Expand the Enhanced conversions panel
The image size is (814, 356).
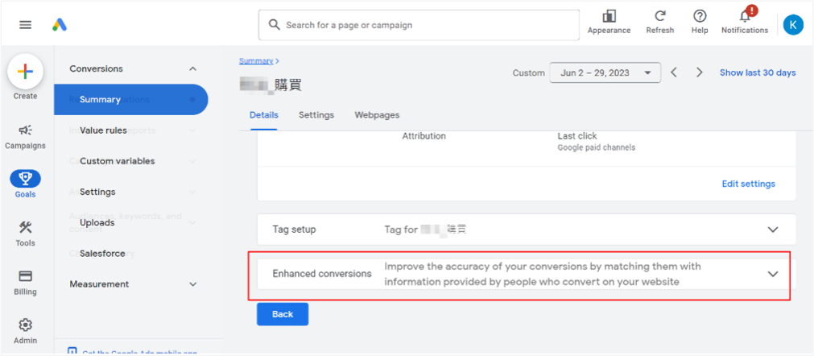click(x=773, y=274)
